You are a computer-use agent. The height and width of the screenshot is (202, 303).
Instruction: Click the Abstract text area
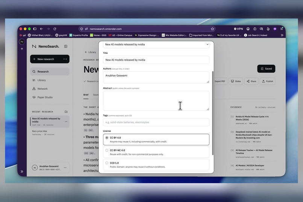coord(156,101)
